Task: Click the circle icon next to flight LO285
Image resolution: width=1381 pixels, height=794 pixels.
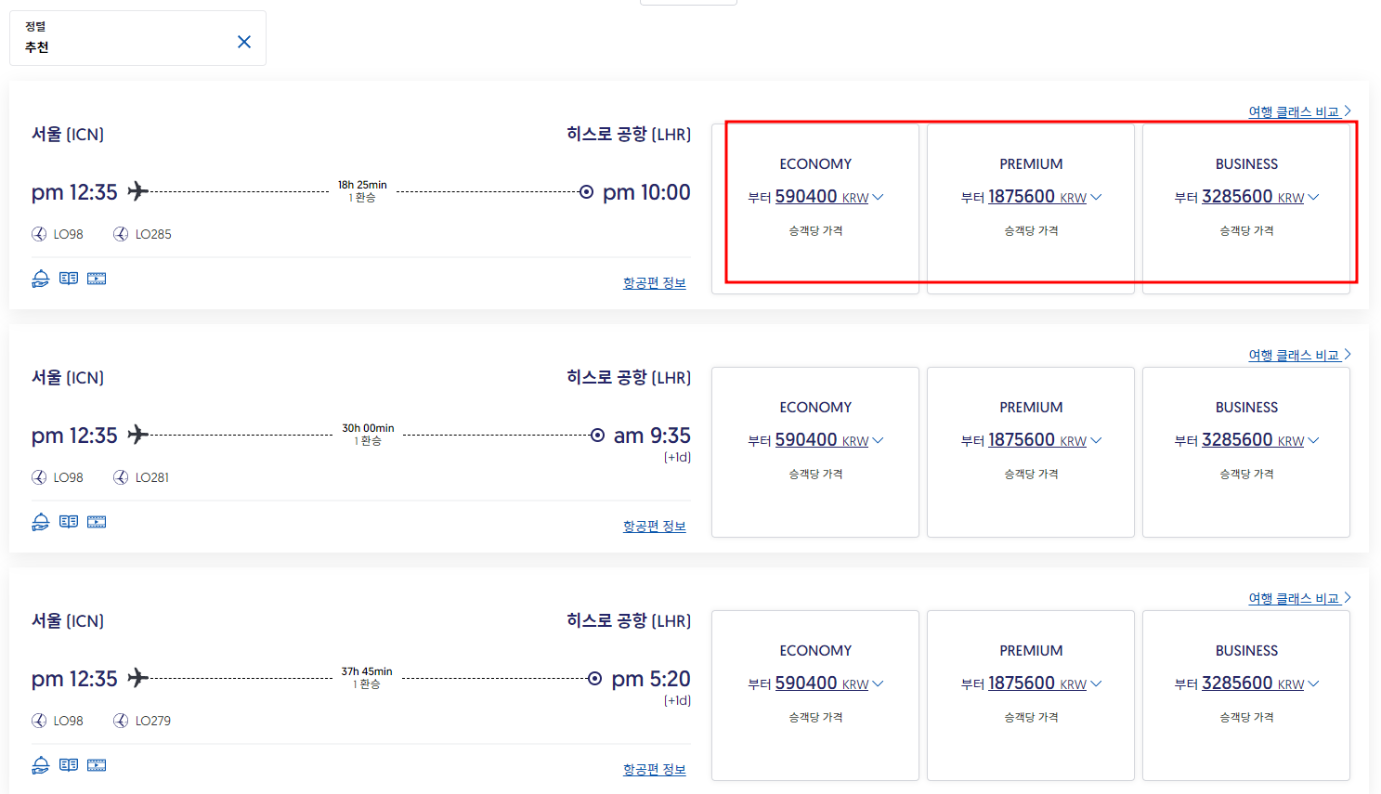Action: pyautogui.click(x=120, y=233)
